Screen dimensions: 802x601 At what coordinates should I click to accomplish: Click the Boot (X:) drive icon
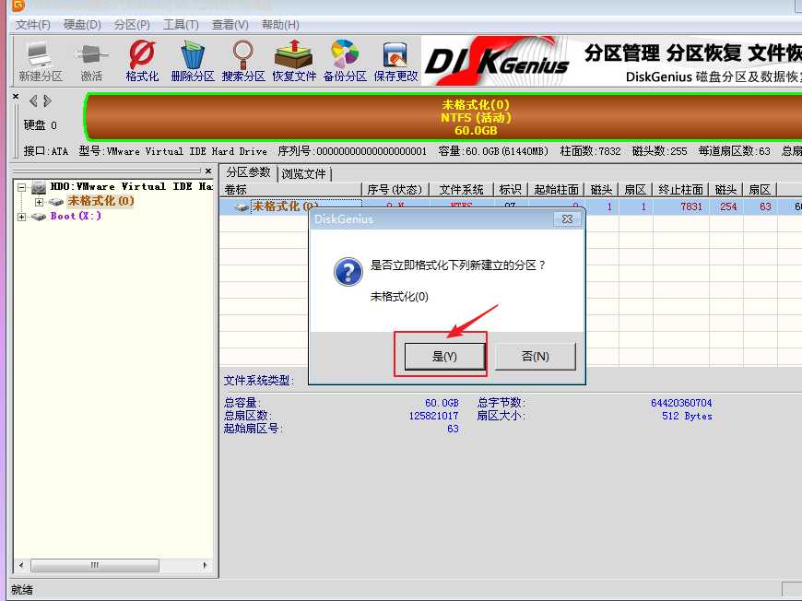[39, 217]
